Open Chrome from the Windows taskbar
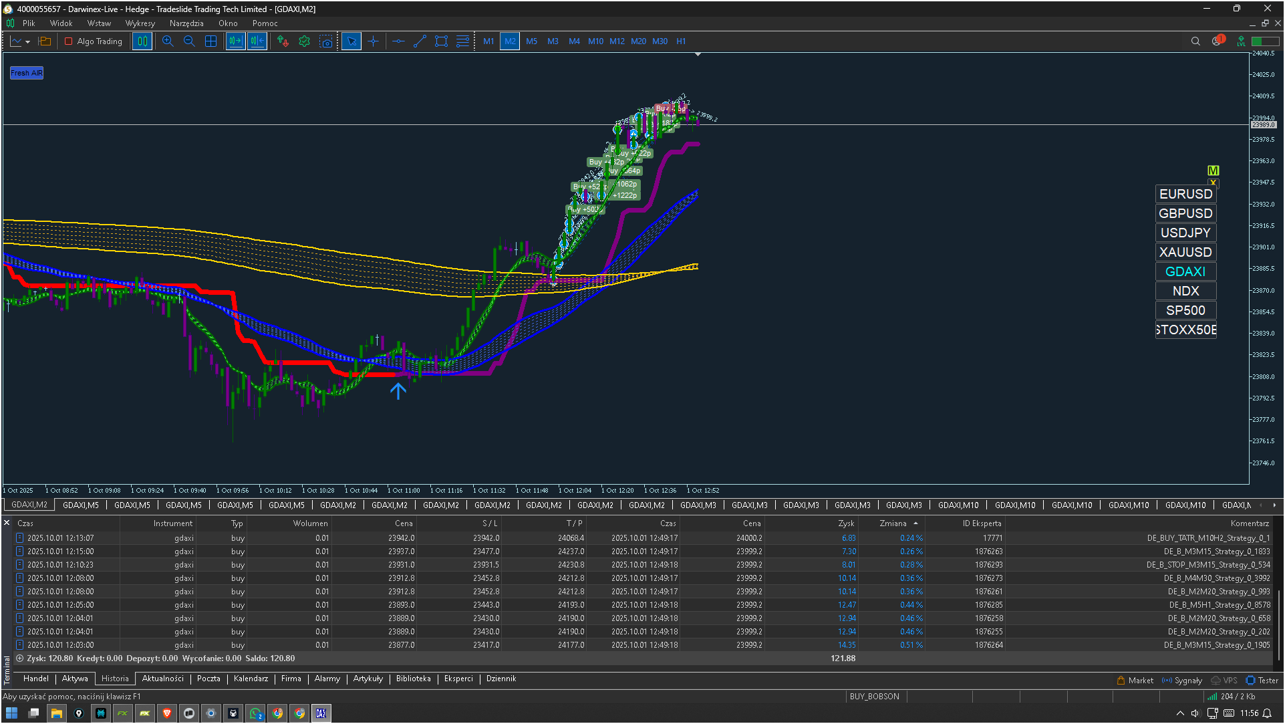This screenshot has width=1285, height=724. [277, 713]
